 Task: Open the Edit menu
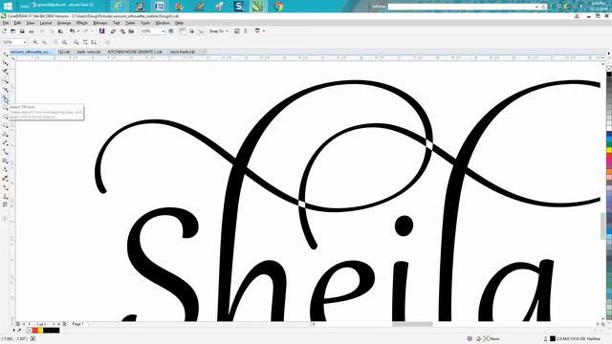click(17, 23)
